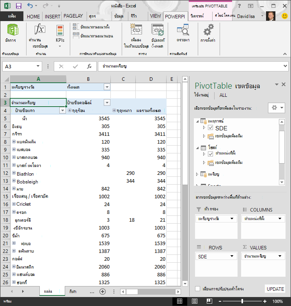
Task: Open the PAGE LAYOUT ribbon tab
Action: [73, 16]
